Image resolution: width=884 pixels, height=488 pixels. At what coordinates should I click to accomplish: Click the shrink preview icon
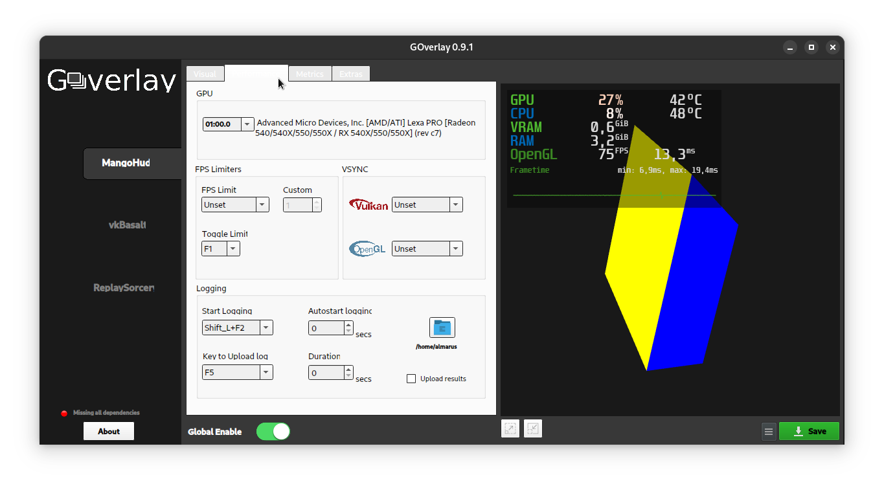533,428
